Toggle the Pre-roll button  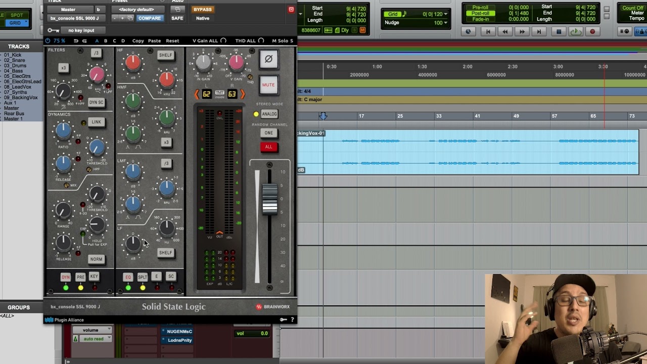tap(480, 8)
